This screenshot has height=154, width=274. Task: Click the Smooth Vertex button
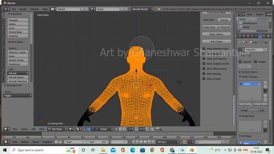click(18, 60)
